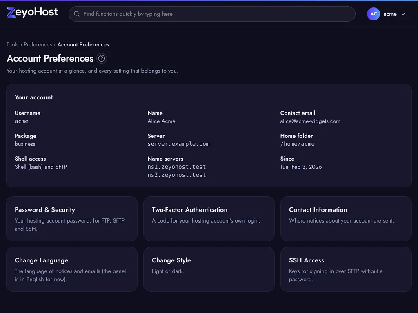Select name server ns1.zeyohost.test
This screenshot has height=313, width=418.
tap(176, 167)
